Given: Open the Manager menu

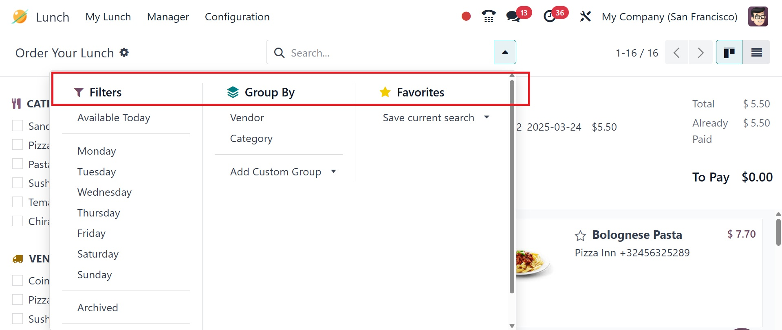Looking at the screenshot, I should pos(168,17).
